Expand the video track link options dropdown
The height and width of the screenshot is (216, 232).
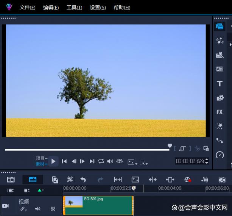(x=23, y=208)
